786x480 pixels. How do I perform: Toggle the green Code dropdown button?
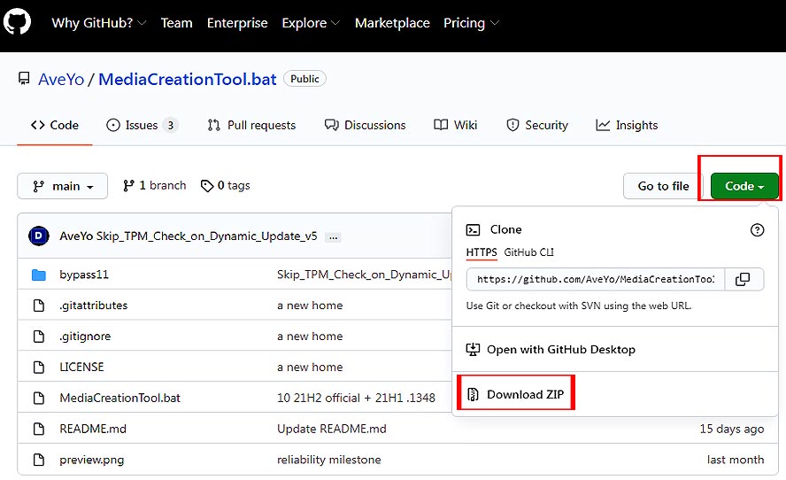point(744,186)
